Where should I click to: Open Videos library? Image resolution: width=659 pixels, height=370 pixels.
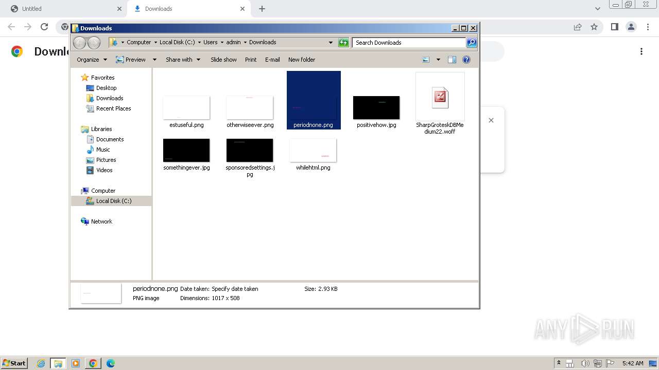(x=104, y=170)
